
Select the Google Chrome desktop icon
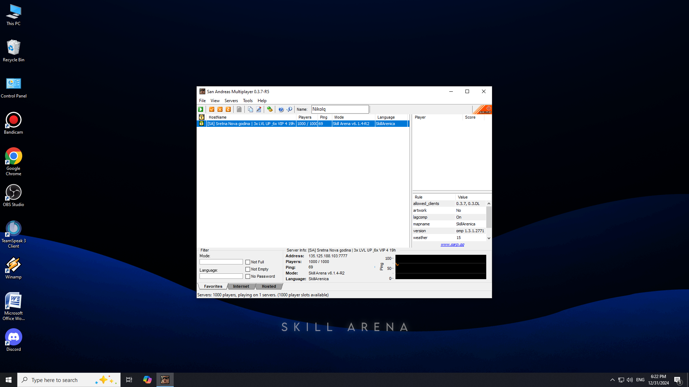14,162
